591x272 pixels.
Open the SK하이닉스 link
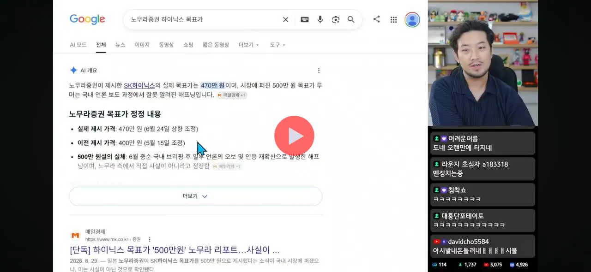(x=139, y=85)
